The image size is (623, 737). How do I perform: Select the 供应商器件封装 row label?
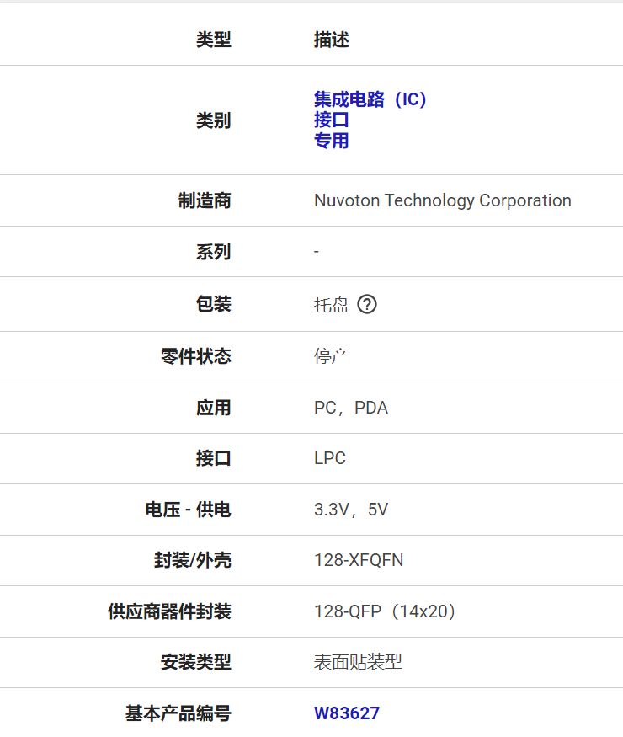coord(169,611)
